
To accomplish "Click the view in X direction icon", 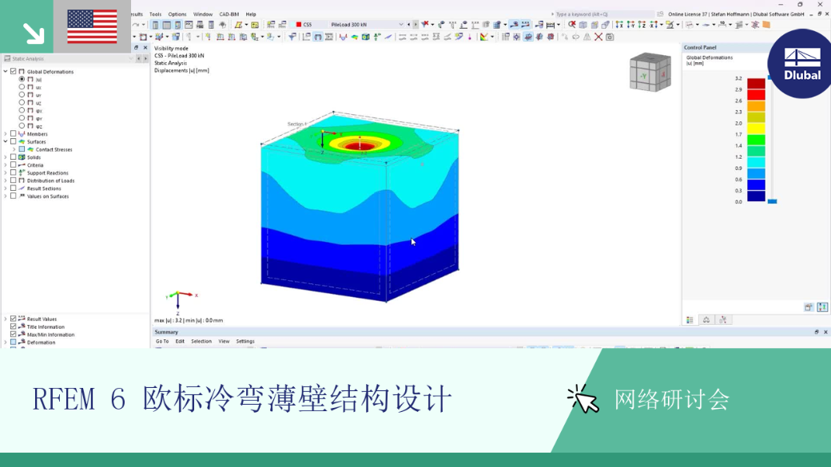I will [619, 25].
